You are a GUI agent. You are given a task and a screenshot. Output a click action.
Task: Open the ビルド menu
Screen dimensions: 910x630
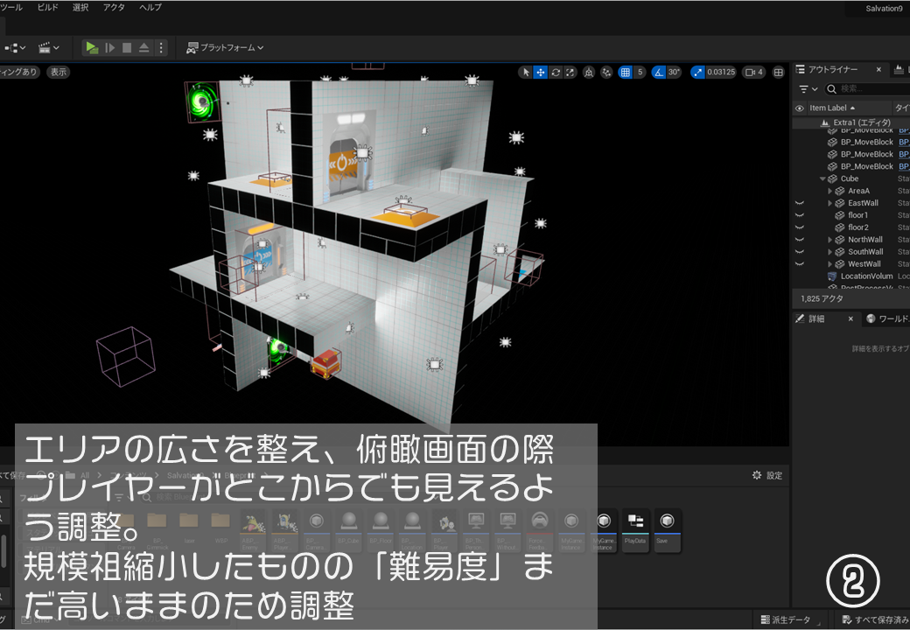(x=48, y=7)
